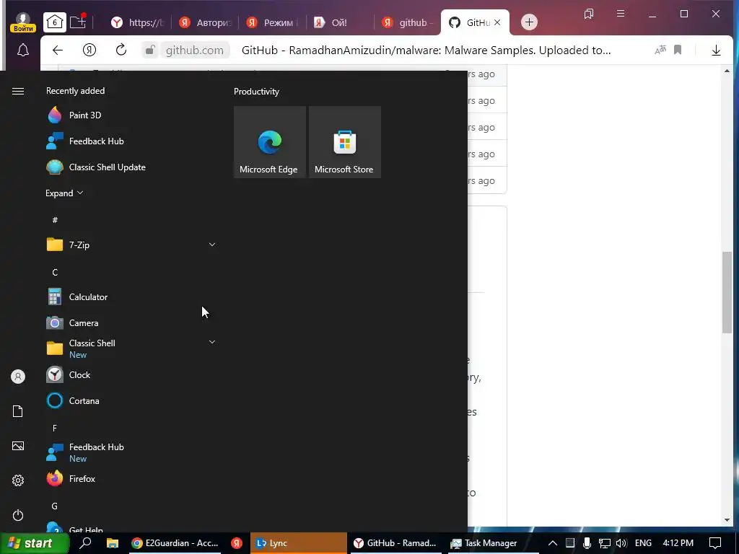The image size is (739, 554).
Task: Open Microsoft Store tile
Action: pos(344,142)
